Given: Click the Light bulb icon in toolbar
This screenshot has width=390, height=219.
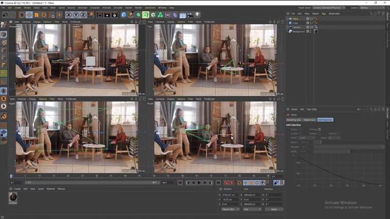Looking at the screenshot, I should pyautogui.click(x=197, y=15).
